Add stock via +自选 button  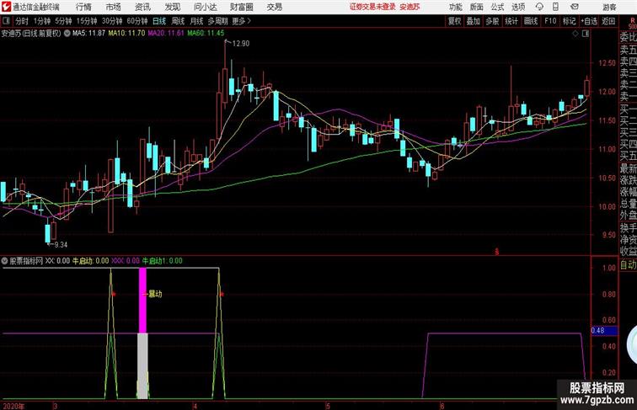[x=589, y=21]
